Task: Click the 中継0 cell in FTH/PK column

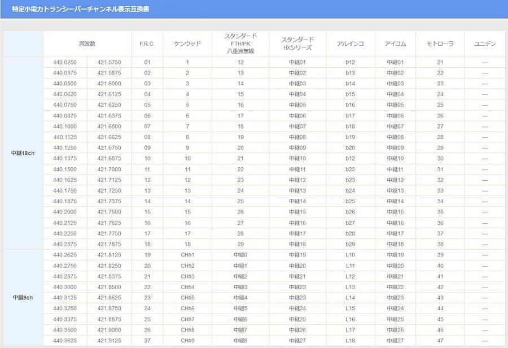Action: point(240,255)
